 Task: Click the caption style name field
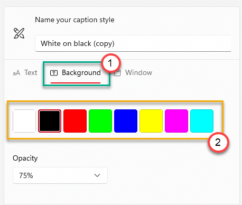(x=133, y=43)
